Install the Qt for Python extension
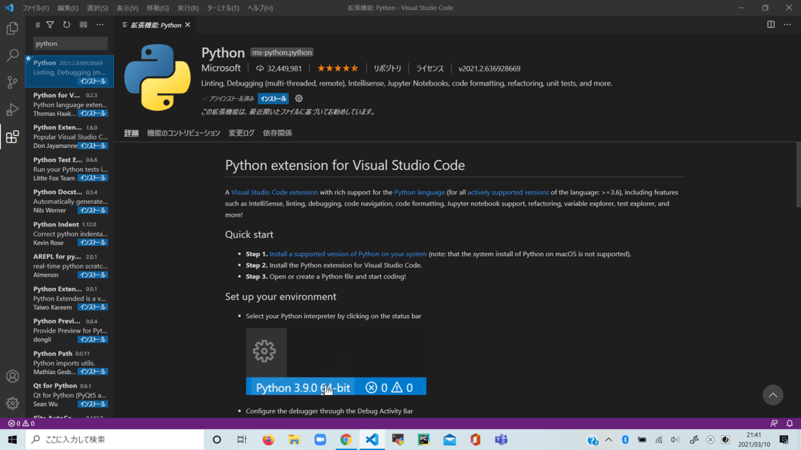Screen dimensions: 801x450 tap(92, 404)
